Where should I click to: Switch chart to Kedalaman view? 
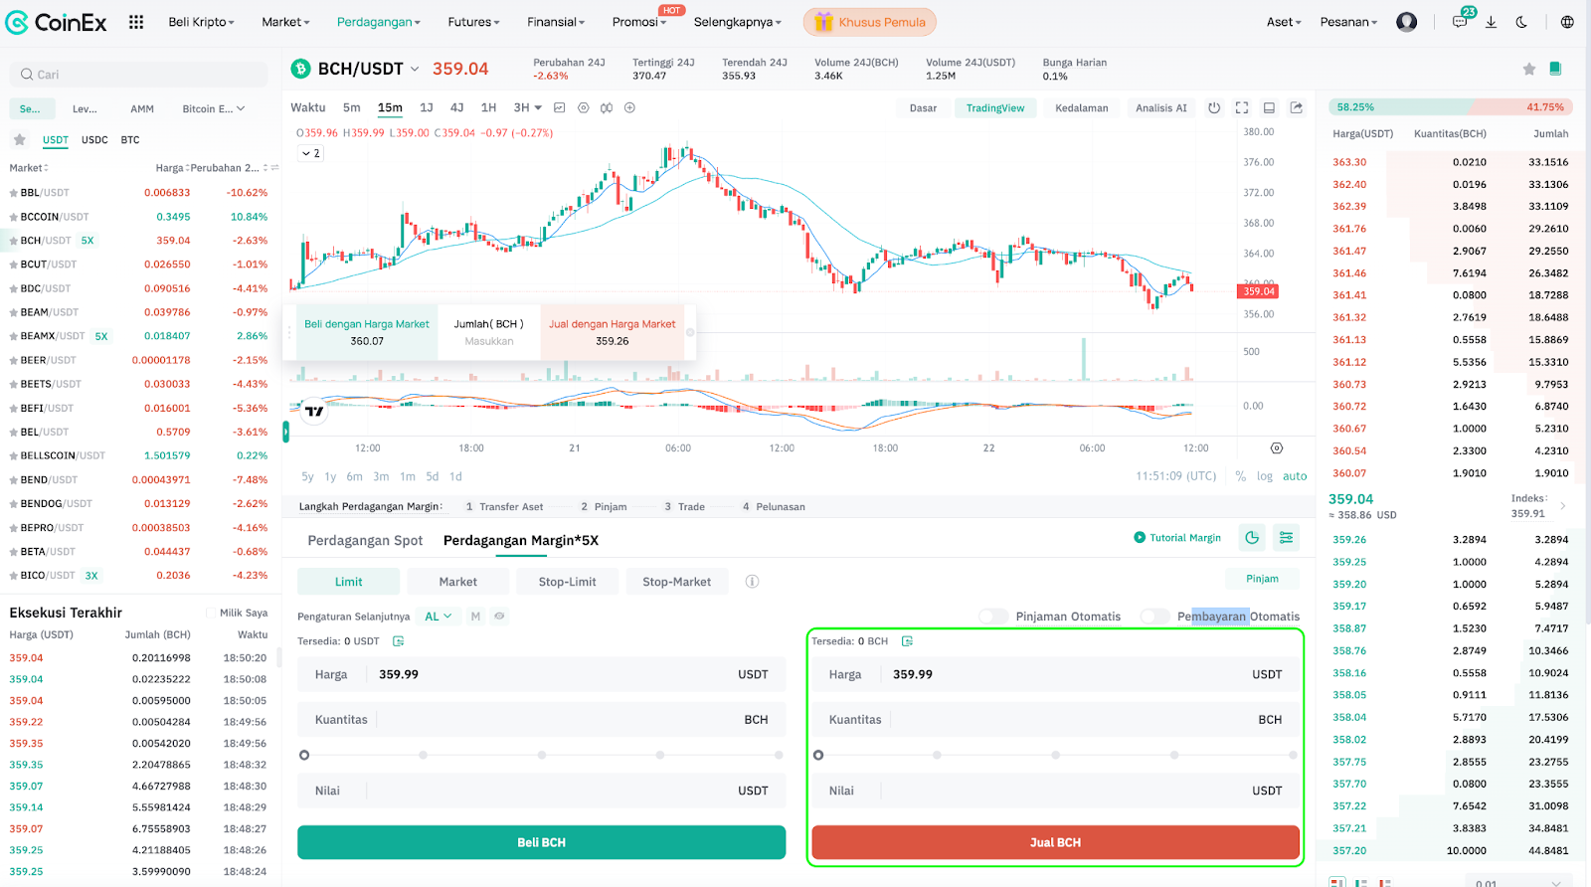click(x=1081, y=108)
